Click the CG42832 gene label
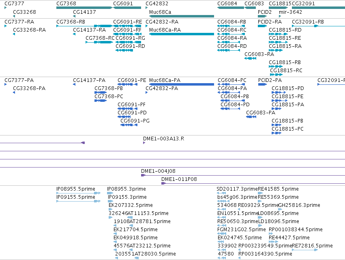The image size is (345, 260). coord(157,4)
